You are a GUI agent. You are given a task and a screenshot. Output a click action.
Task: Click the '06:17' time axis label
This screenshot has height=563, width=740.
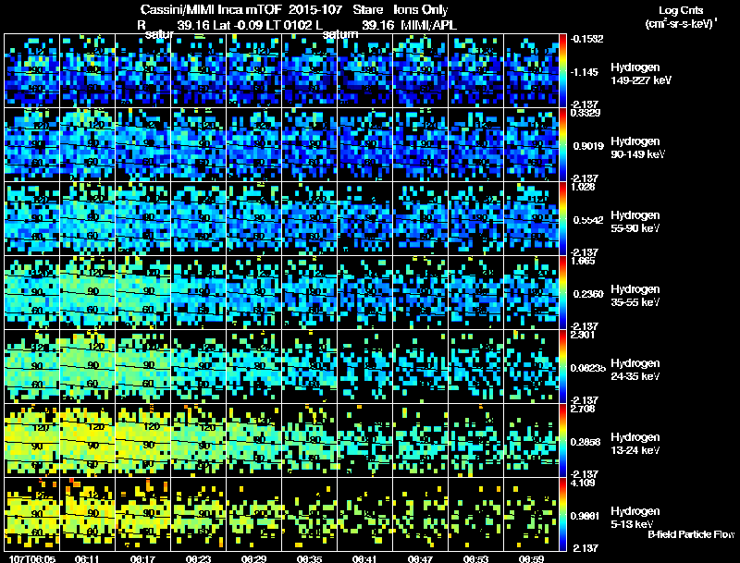pos(142,559)
